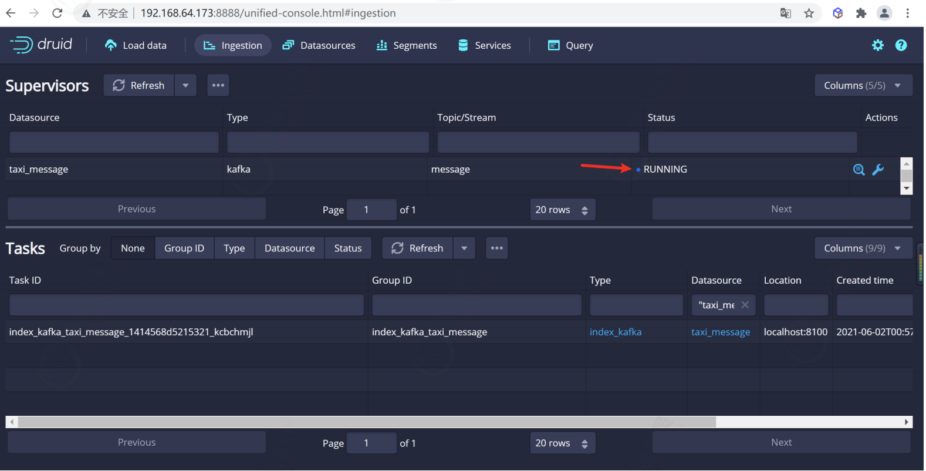Click the Supervisors page number field
The height and width of the screenshot is (471, 926).
coord(371,210)
